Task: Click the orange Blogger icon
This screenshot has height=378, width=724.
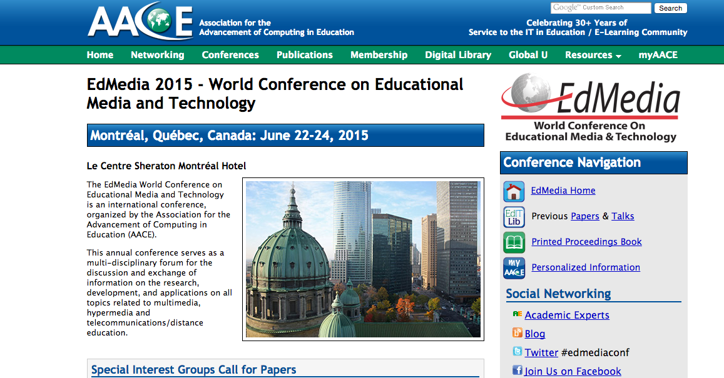Action: click(517, 332)
